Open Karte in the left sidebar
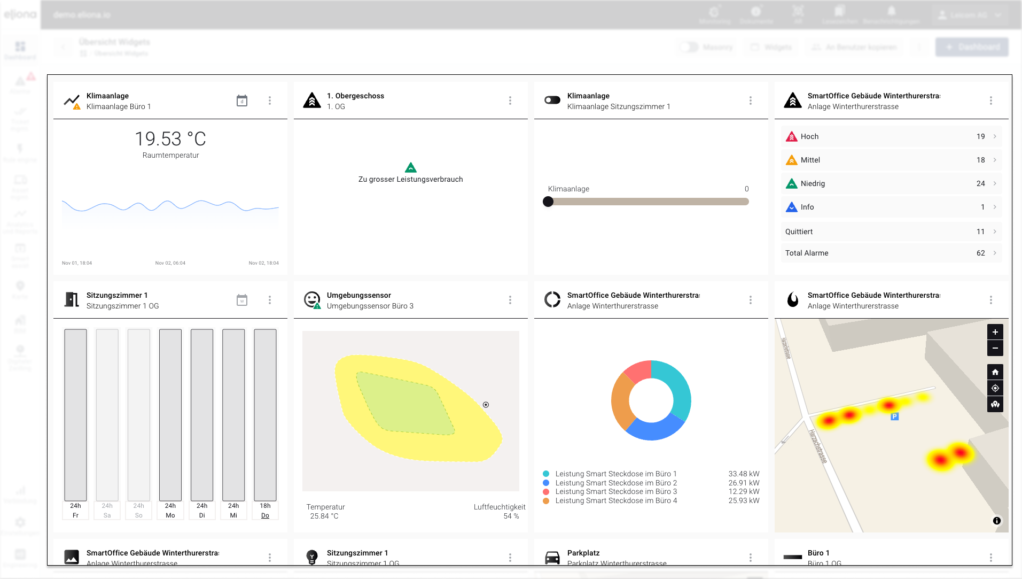This screenshot has height=579, width=1022. tap(20, 290)
